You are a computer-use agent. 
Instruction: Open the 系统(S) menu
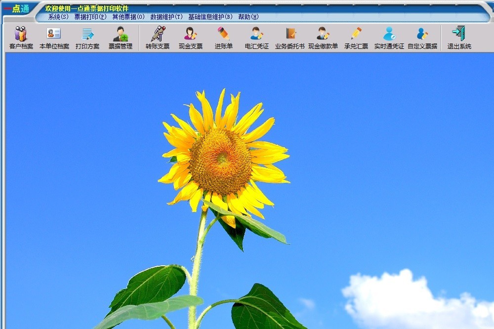pyautogui.click(x=58, y=17)
